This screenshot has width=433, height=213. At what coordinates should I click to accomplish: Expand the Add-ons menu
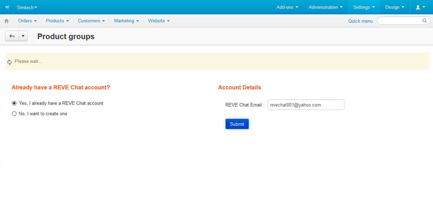pyautogui.click(x=287, y=7)
